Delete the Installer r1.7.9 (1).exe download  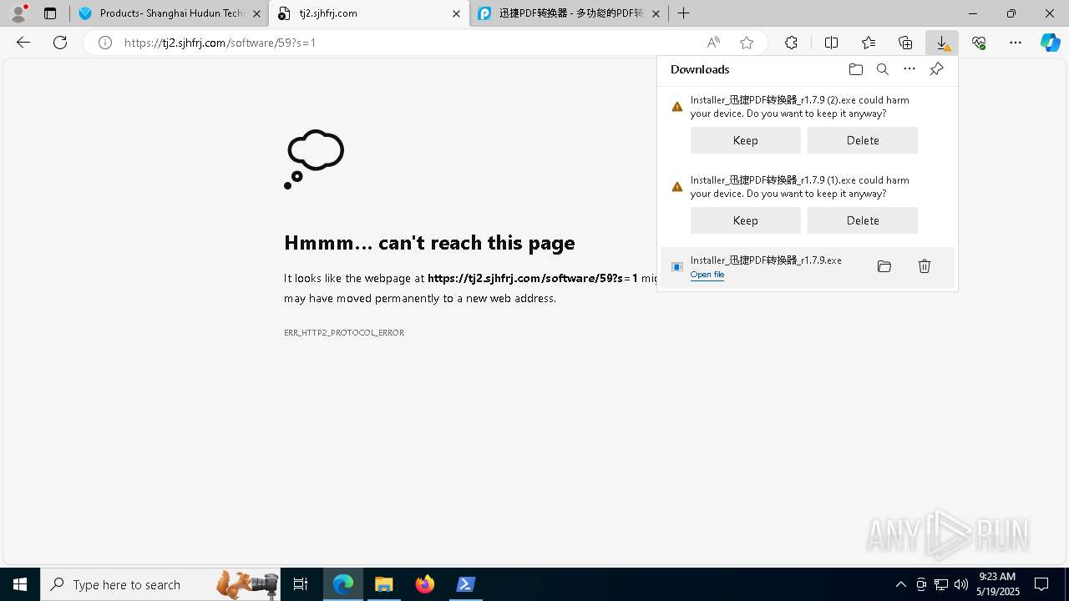coord(863,220)
